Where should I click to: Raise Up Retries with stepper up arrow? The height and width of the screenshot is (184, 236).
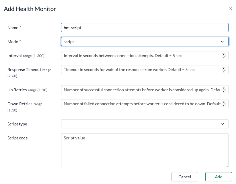pyautogui.click(x=223, y=89)
